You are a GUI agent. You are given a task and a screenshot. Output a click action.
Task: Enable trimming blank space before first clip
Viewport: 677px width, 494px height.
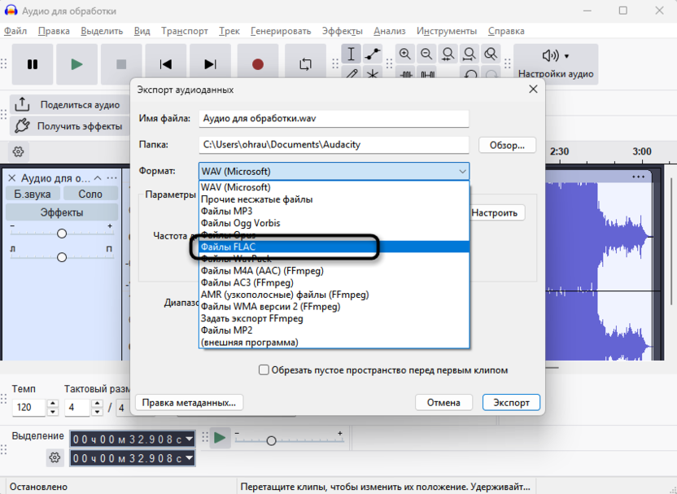[264, 369]
